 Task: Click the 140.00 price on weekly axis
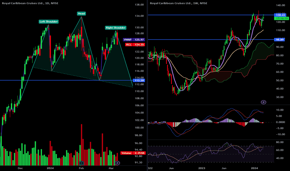tap(280, 5)
